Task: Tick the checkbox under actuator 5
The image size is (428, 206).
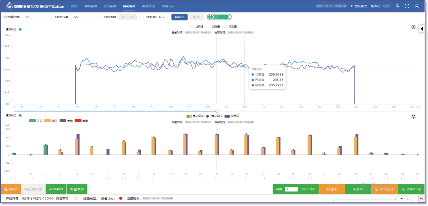Action: 77,178
